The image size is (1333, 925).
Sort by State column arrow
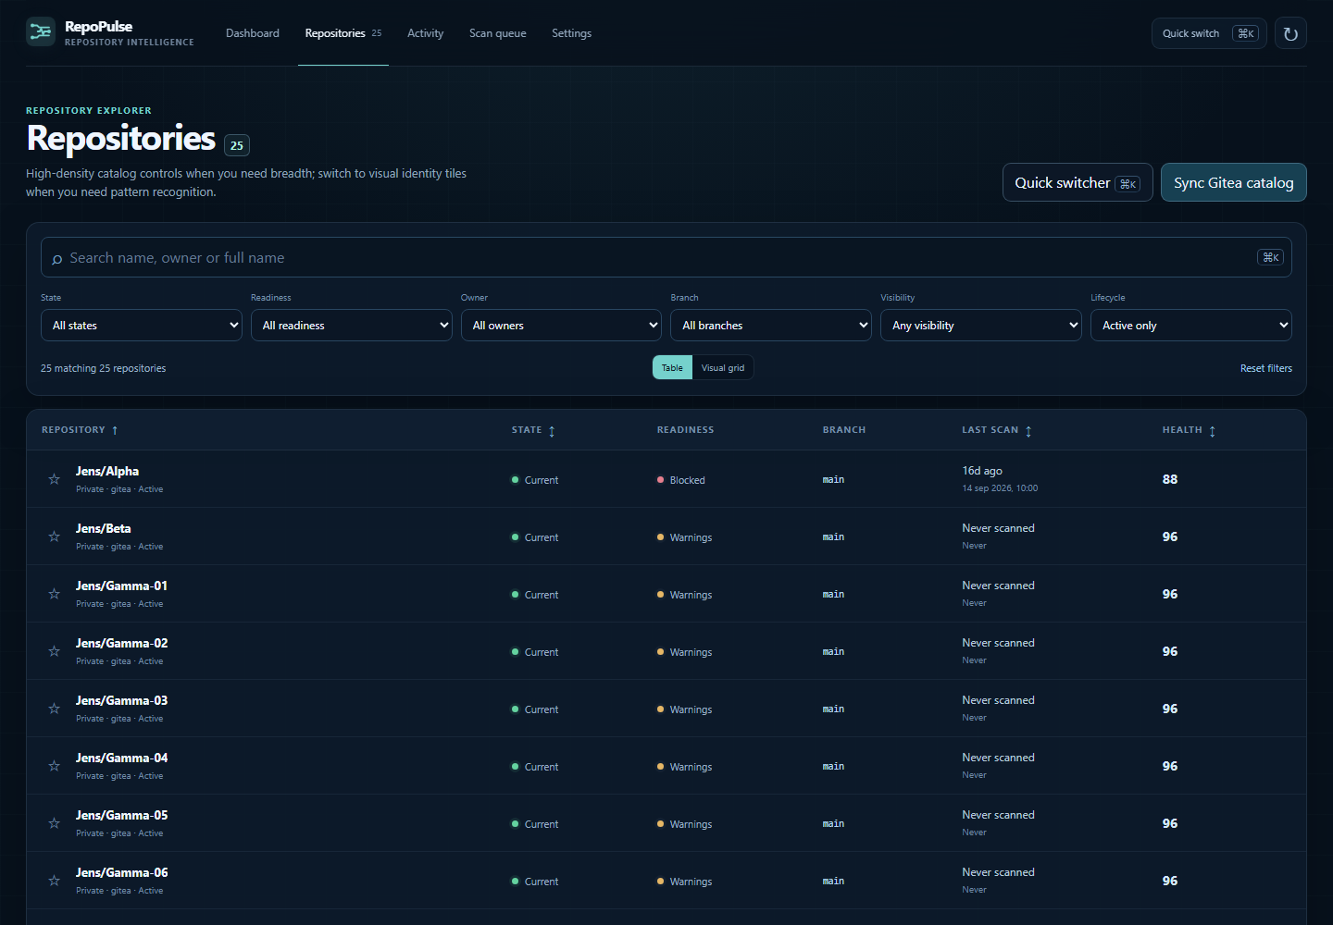point(552,431)
